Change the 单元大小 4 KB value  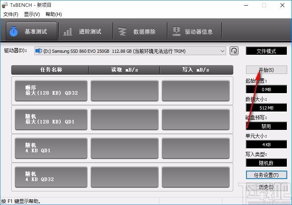pos(266,144)
